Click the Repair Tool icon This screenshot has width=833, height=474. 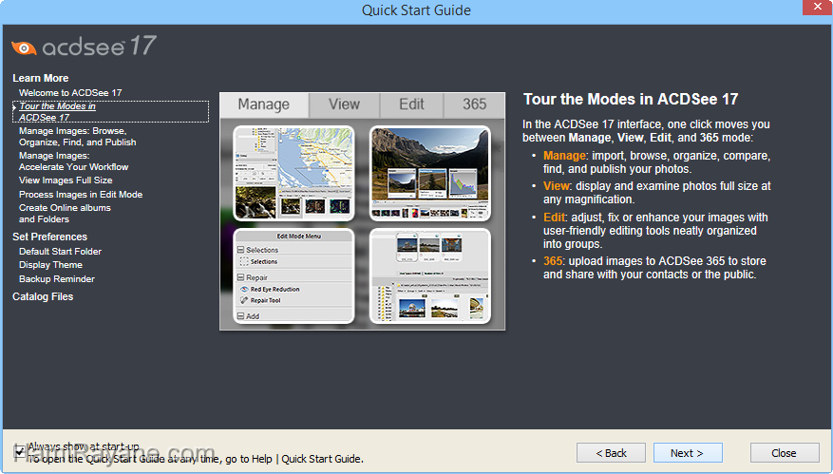(244, 300)
